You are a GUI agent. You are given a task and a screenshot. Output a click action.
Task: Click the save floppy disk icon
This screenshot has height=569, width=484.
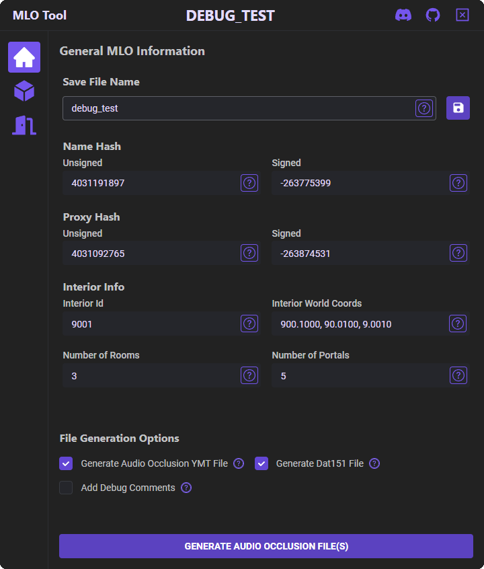(x=458, y=108)
